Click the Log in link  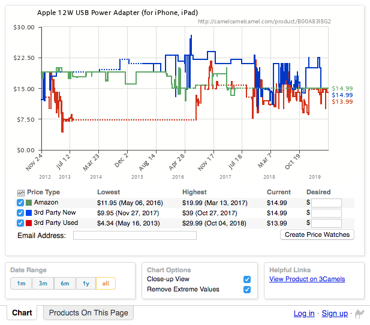pyautogui.click(x=304, y=314)
